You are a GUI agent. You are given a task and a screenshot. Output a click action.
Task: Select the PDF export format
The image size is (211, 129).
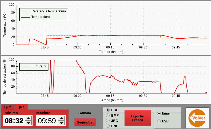pyautogui.click(x=108, y=110)
